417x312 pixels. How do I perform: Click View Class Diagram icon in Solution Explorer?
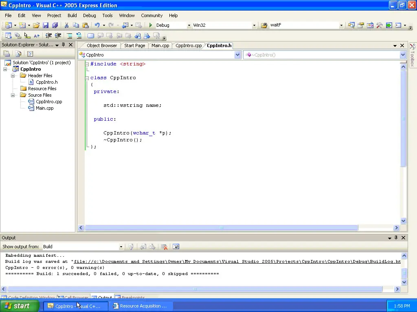point(30,54)
